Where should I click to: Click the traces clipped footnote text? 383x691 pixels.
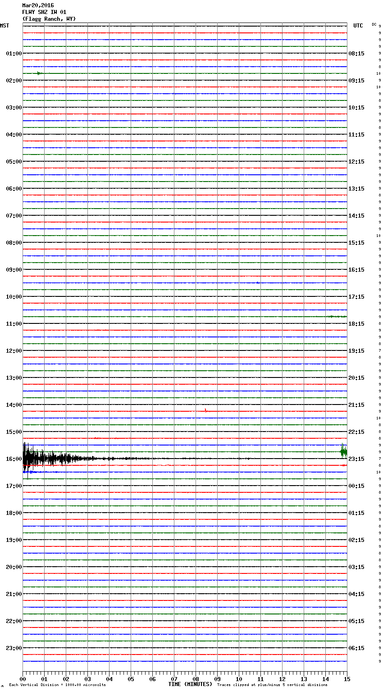(x=272, y=685)
